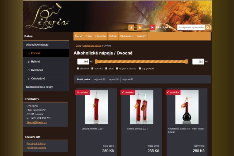Screen dimensions: 234x156
Task: Open the user login icon
Action: coord(131,27)
